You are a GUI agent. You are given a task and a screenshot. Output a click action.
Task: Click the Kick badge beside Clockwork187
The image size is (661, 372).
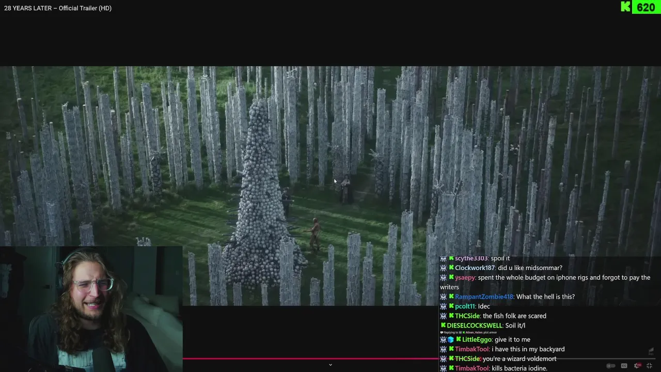[451, 268]
